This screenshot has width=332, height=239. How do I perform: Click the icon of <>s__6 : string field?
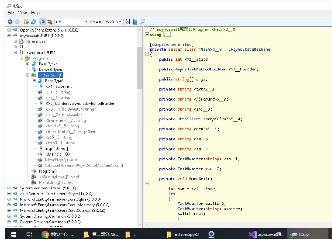pos(40,92)
